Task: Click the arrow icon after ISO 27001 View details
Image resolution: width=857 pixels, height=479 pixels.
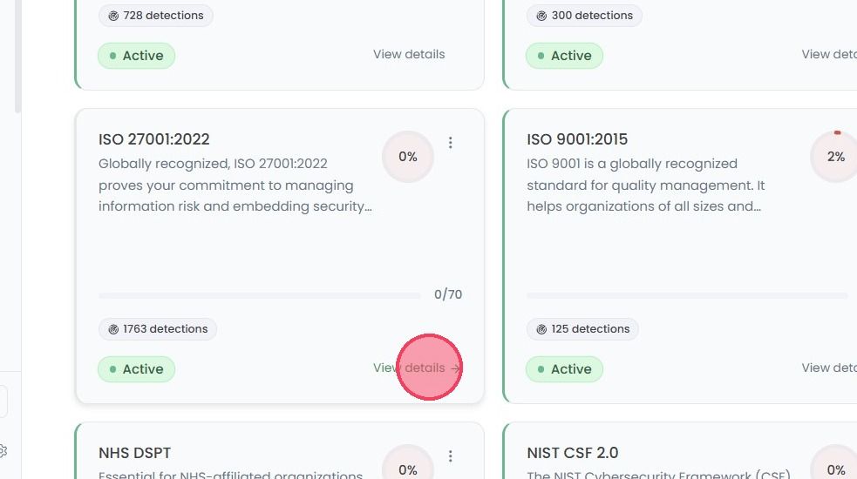Action: tap(455, 368)
